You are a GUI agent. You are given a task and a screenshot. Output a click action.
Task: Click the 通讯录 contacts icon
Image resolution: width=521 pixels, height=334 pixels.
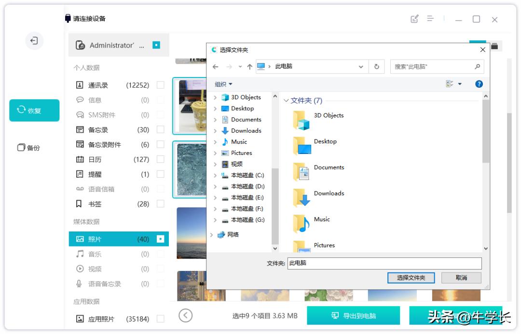[81, 85]
